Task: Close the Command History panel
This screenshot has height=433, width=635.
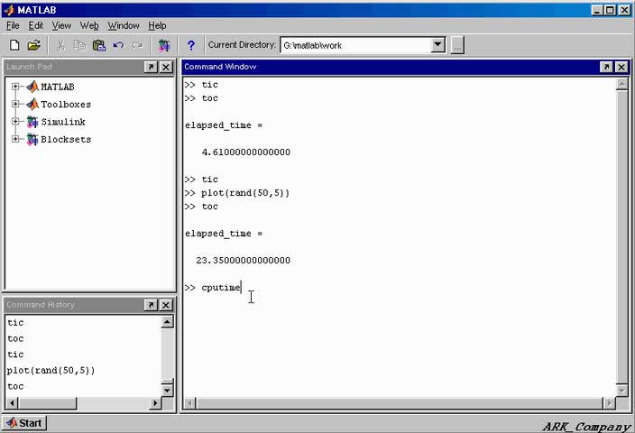Action: coord(166,305)
